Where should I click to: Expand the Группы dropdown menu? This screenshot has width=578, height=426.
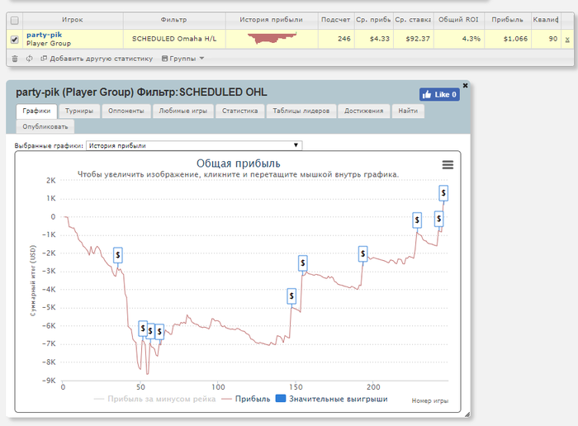(x=182, y=59)
